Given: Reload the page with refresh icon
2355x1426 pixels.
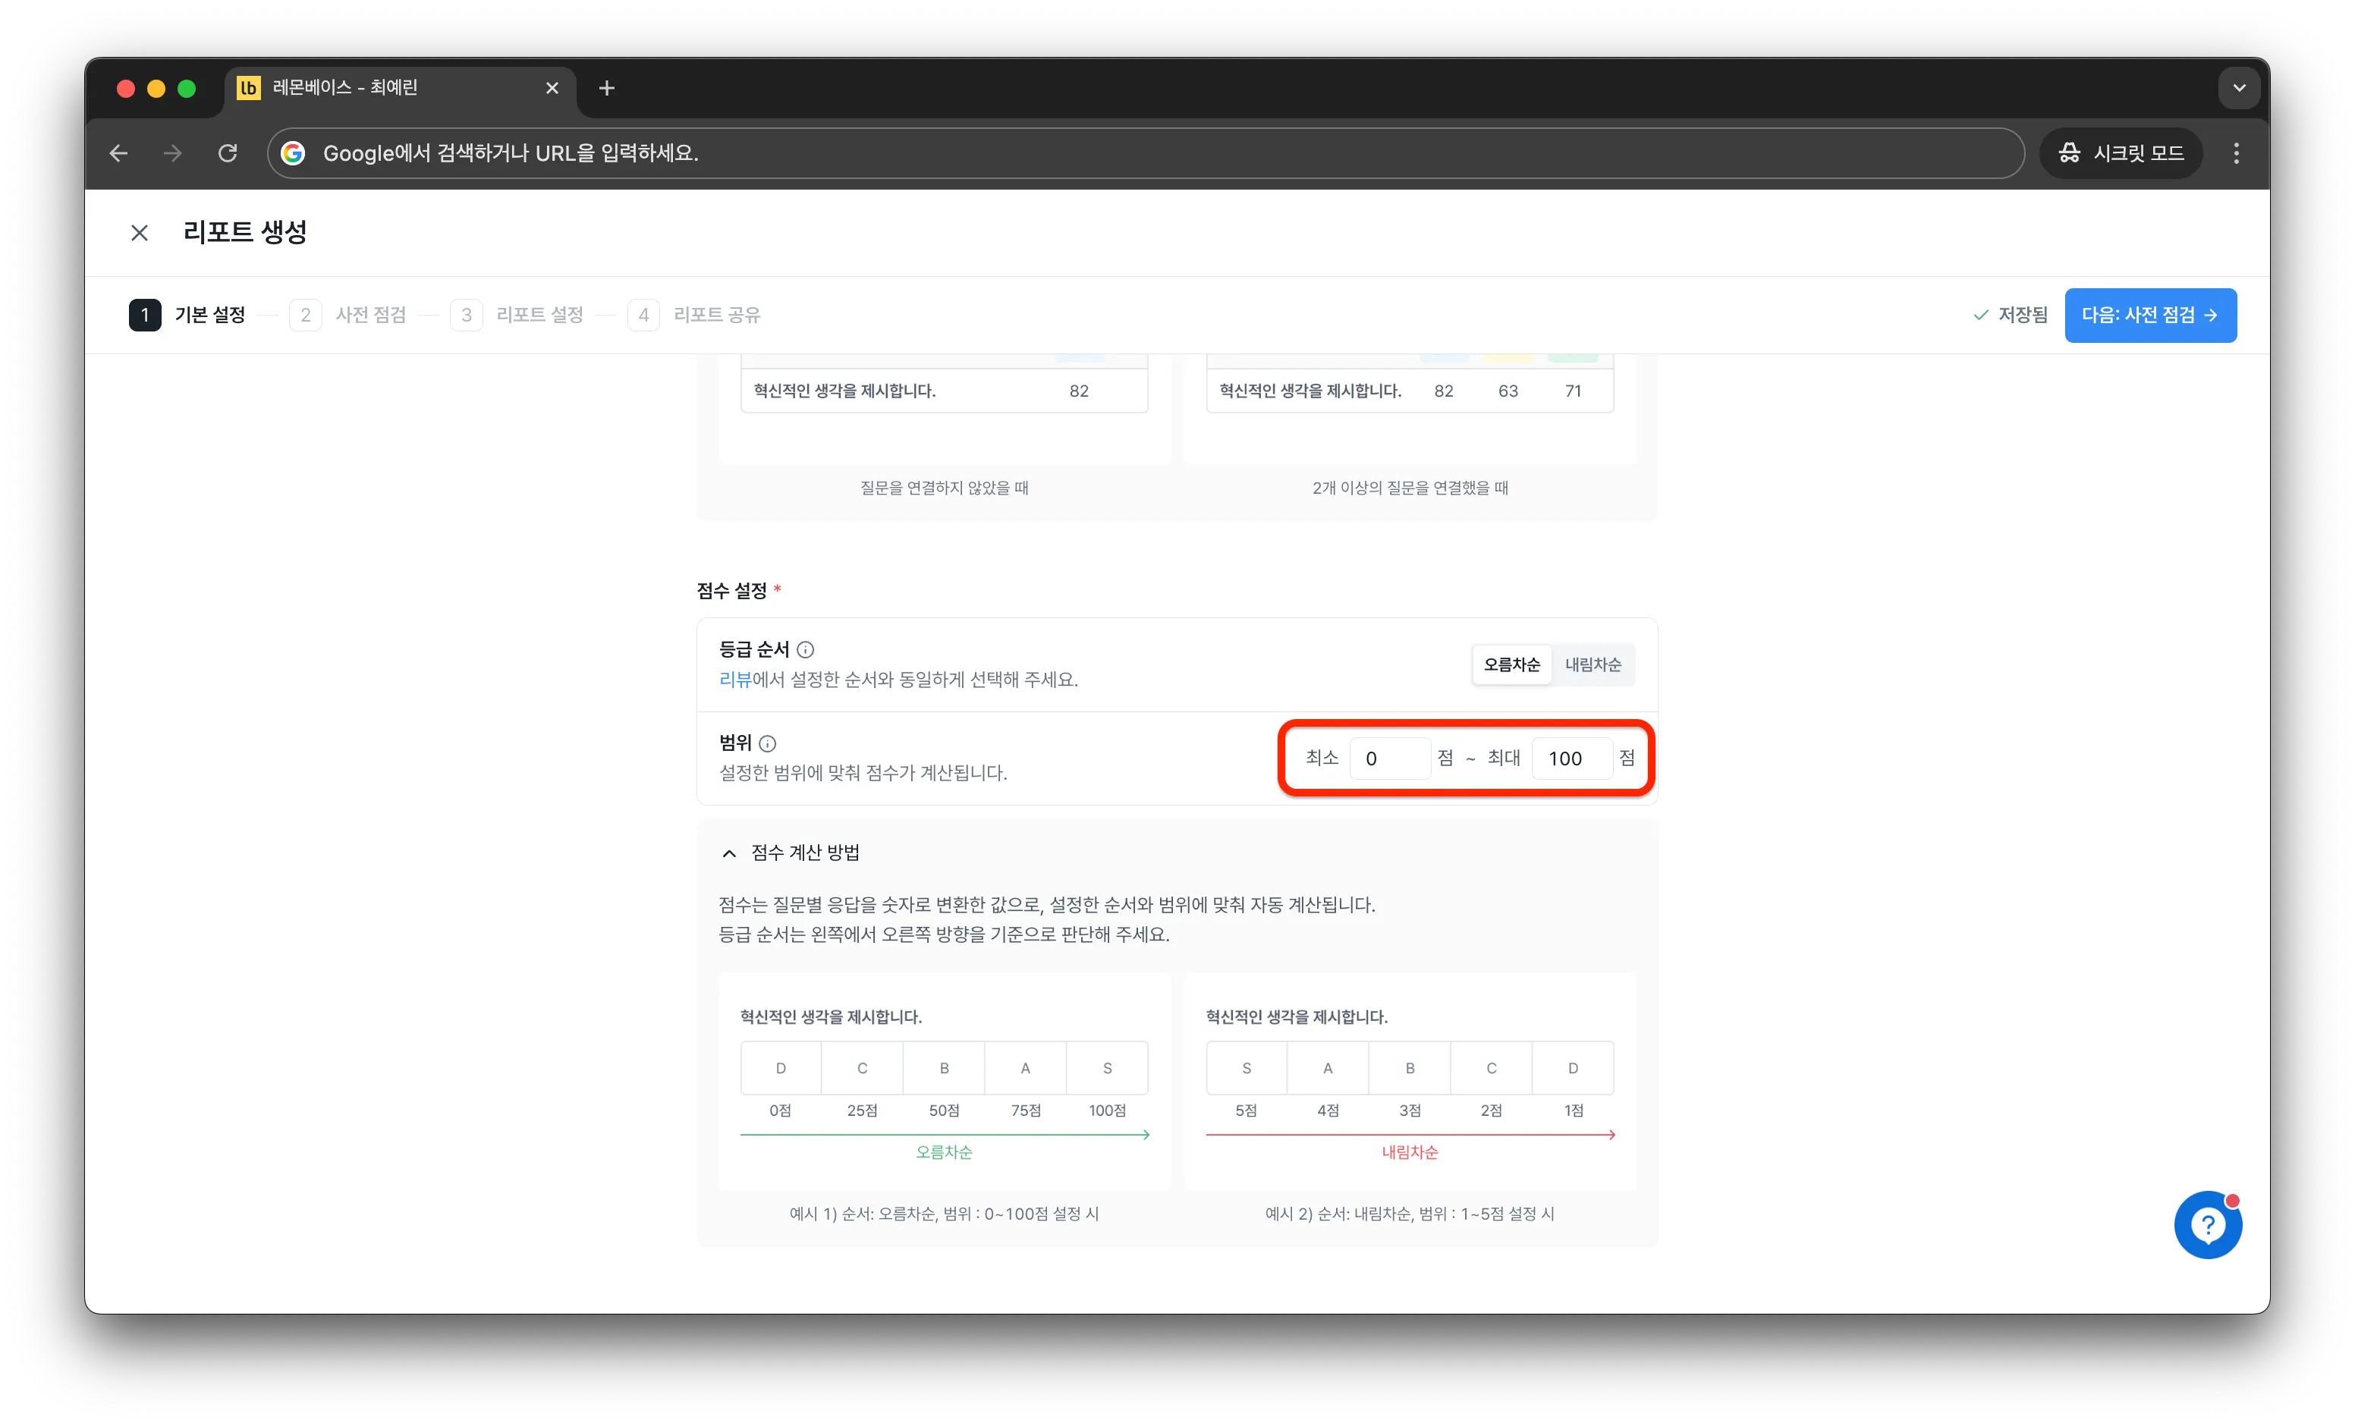Looking at the screenshot, I should pyautogui.click(x=228, y=153).
